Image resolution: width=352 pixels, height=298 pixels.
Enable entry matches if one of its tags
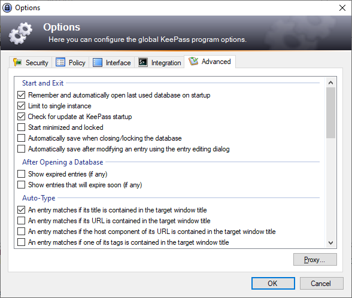tap(22, 242)
